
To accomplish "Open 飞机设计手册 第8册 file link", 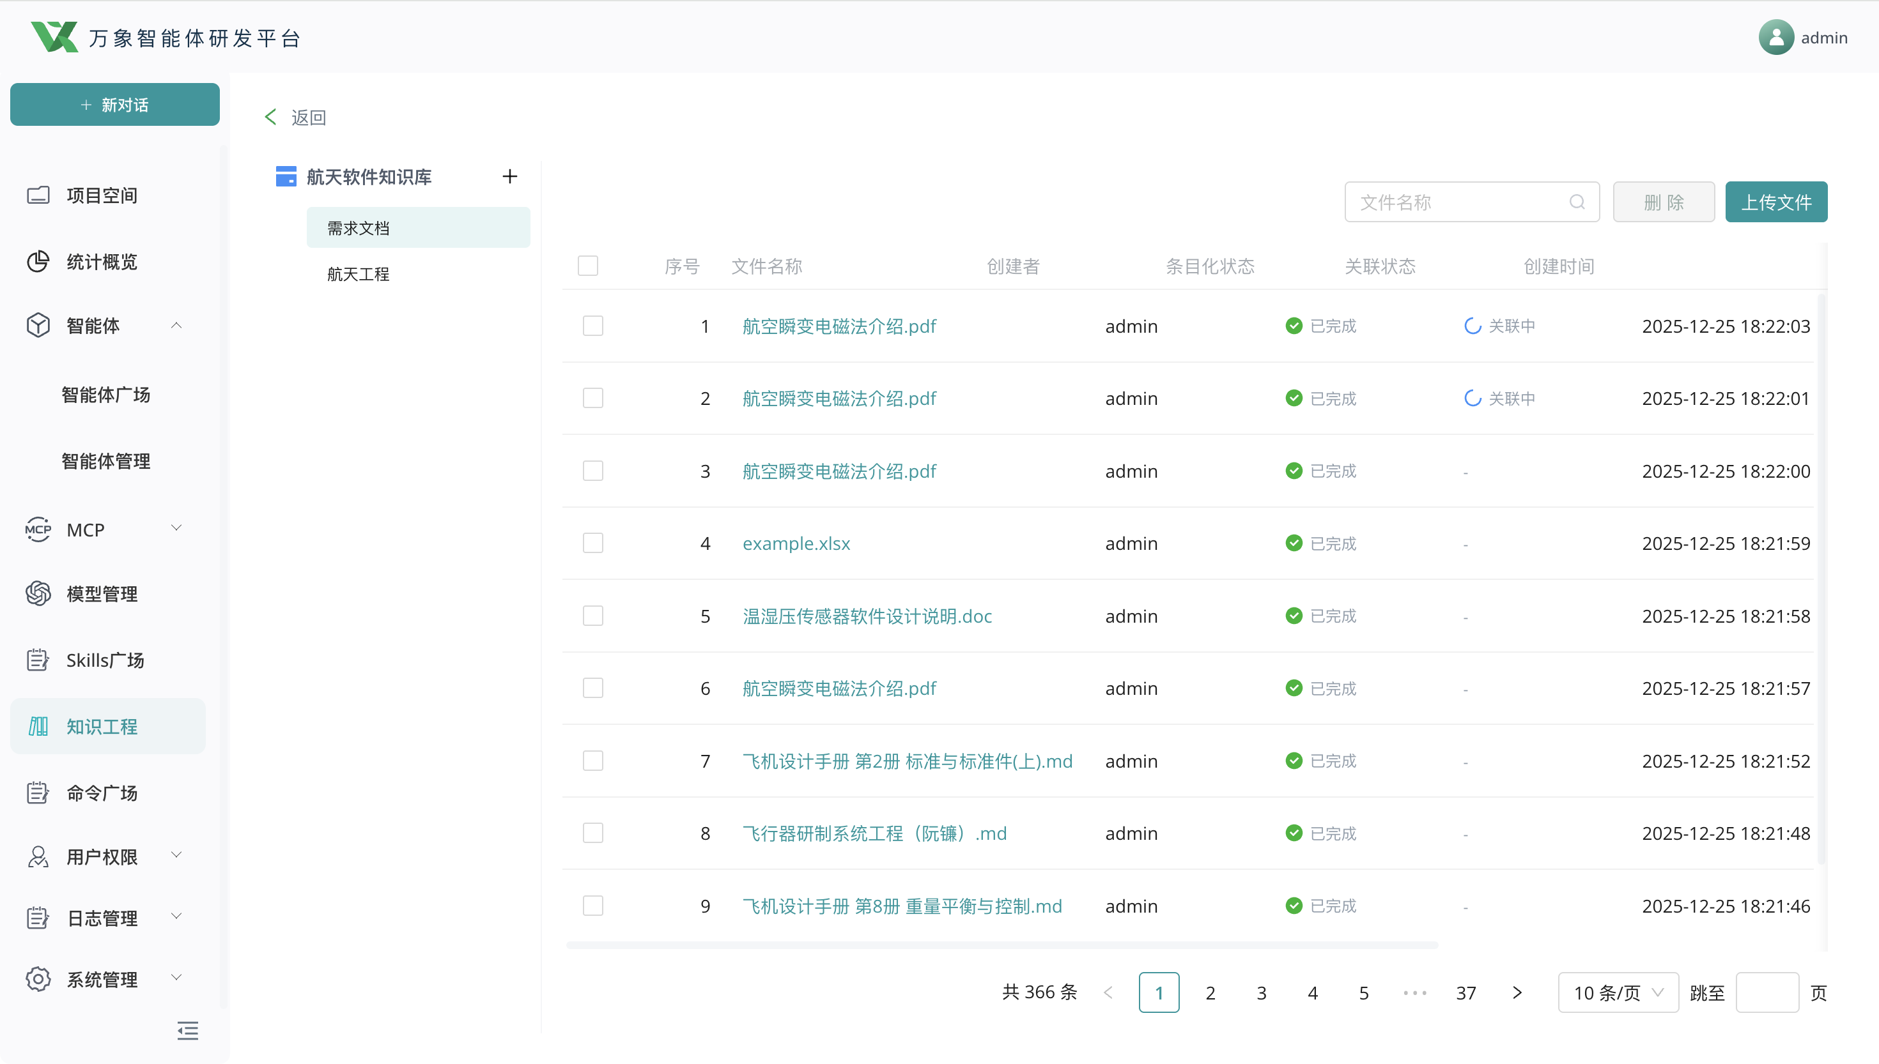I will pos(902,906).
